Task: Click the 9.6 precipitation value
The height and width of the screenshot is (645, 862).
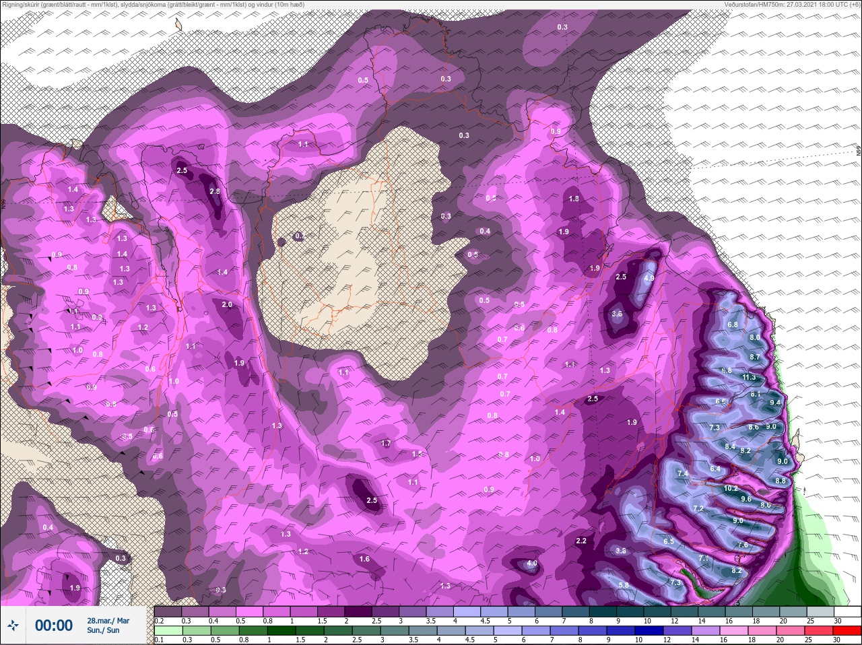Action: [746, 499]
